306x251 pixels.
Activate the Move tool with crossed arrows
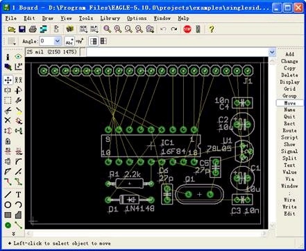(x=8, y=80)
